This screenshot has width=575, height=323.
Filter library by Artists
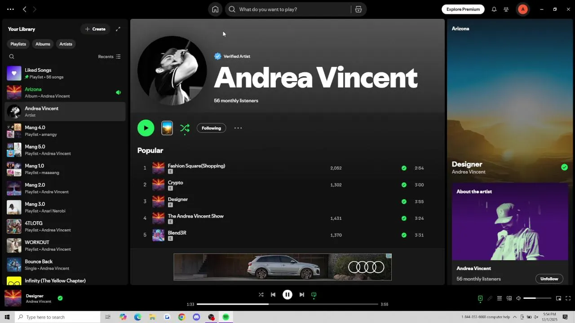click(66, 44)
